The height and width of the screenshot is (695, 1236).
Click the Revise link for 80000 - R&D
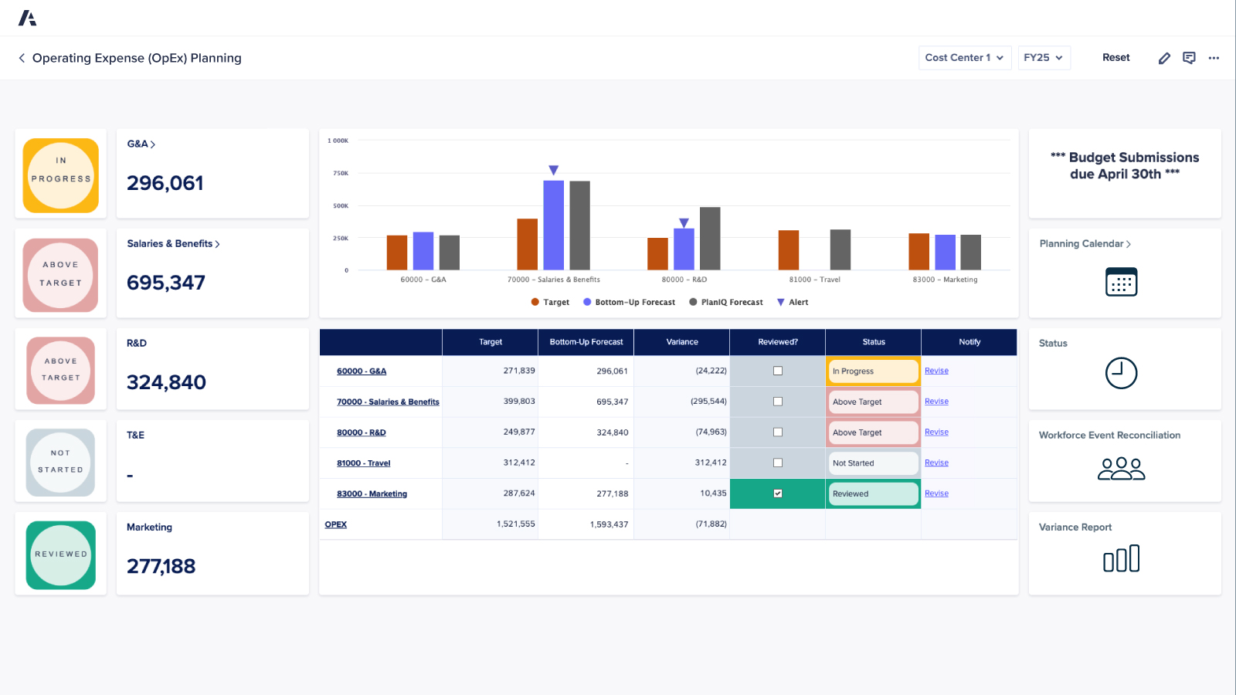pyautogui.click(x=936, y=432)
